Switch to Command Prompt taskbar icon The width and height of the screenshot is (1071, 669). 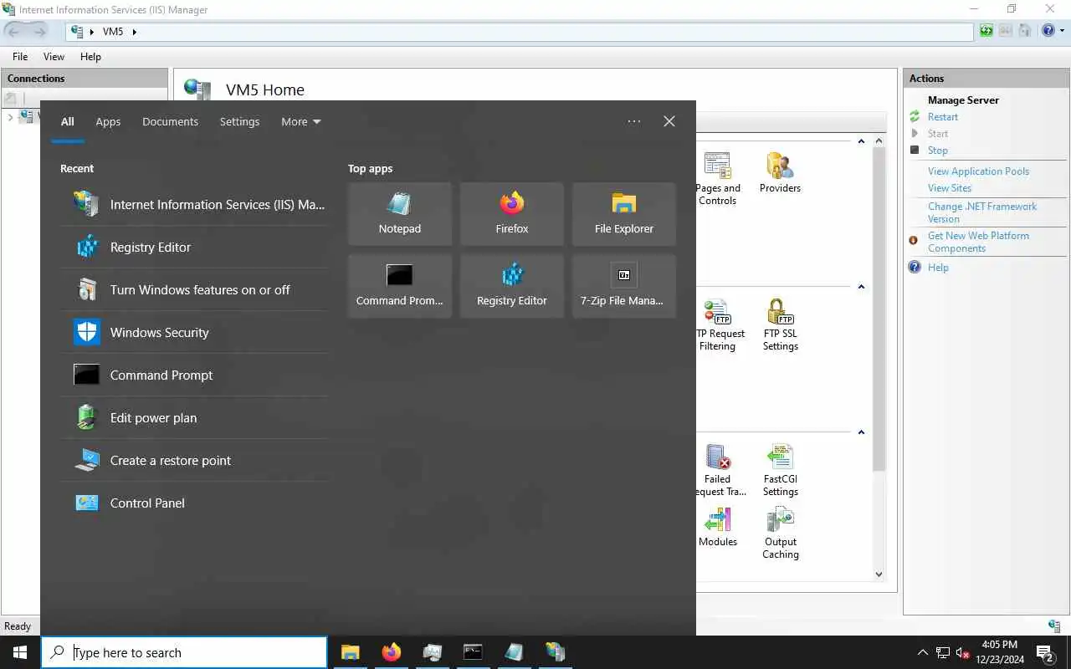pos(473,652)
